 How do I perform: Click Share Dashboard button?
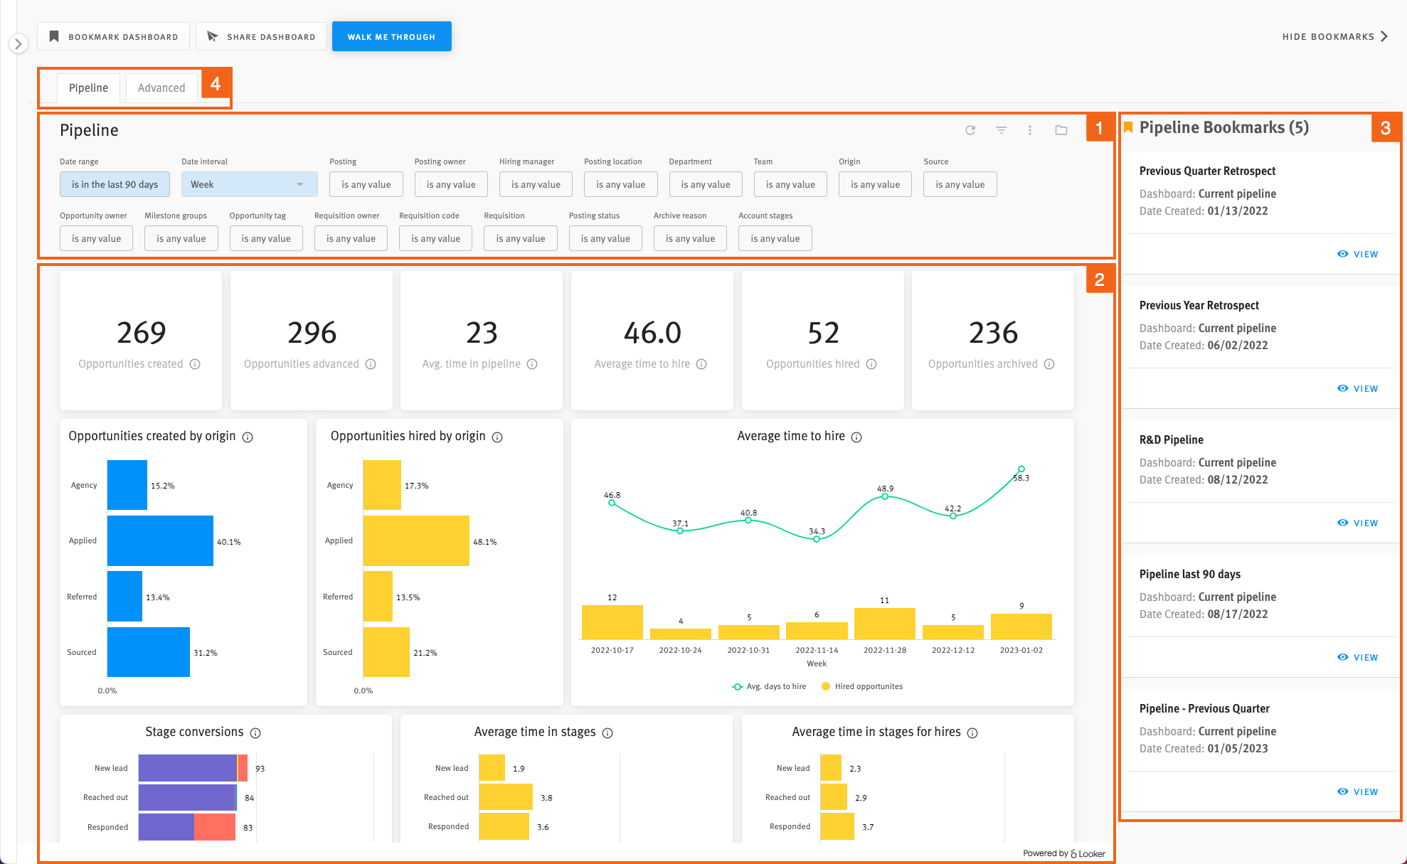point(261,36)
